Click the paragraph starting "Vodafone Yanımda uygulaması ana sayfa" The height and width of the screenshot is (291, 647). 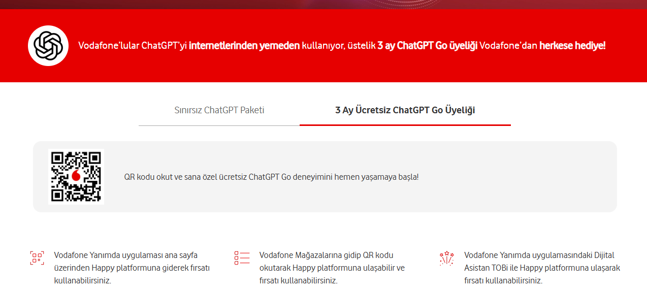pos(132,268)
